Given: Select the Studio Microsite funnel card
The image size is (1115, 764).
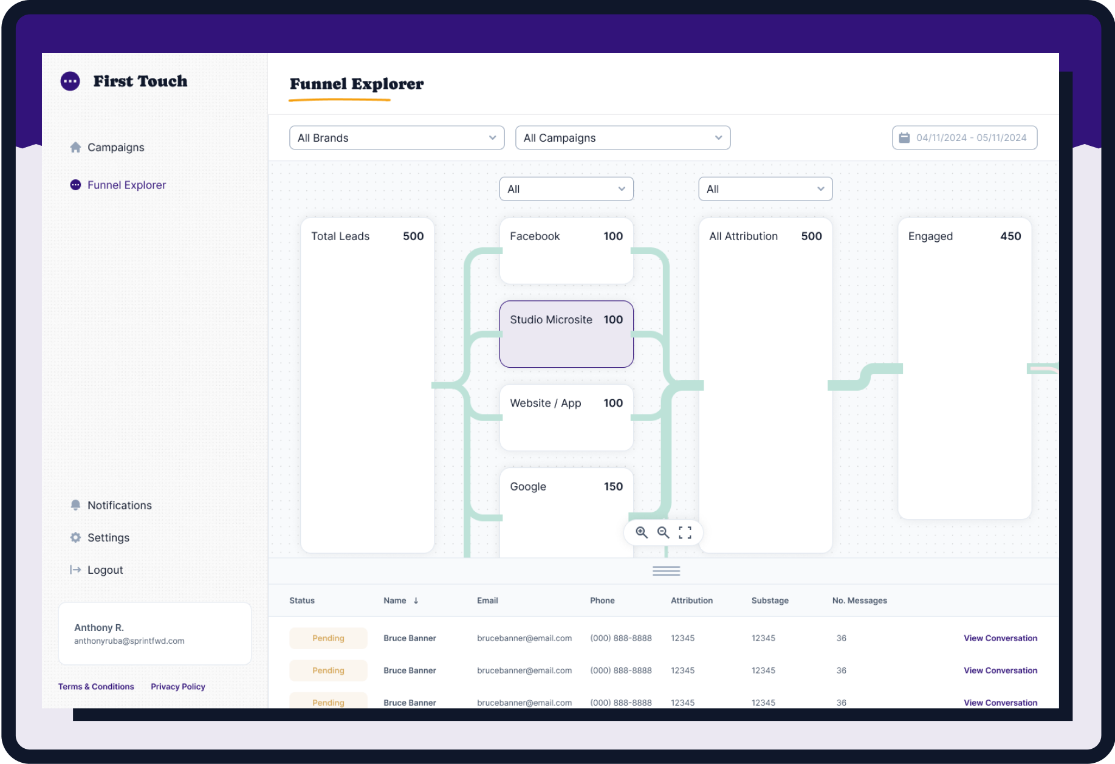Looking at the screenshot, I should (566, 334).
